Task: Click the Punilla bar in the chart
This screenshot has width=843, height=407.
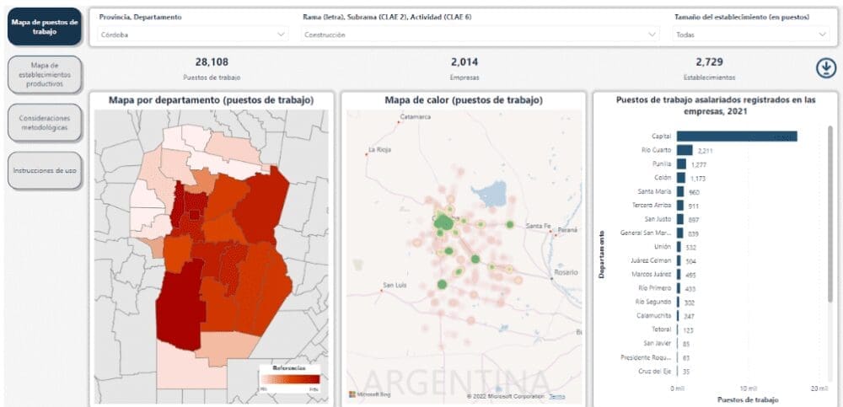Action: point(681,164)
